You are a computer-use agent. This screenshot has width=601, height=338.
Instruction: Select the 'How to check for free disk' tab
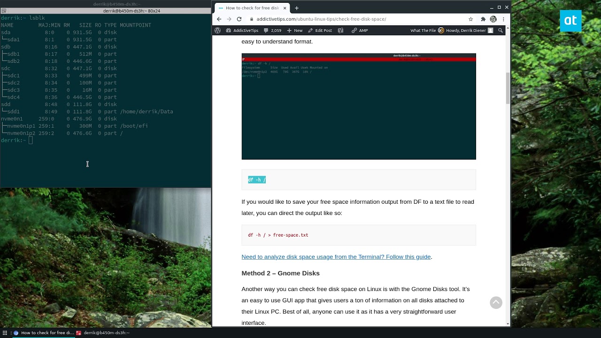(x=252, y=8)
